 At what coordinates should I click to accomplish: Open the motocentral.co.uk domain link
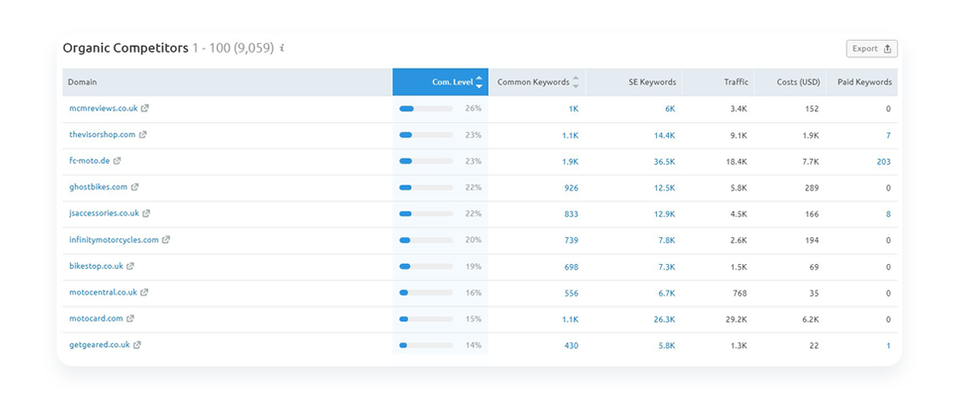(103, 292)
